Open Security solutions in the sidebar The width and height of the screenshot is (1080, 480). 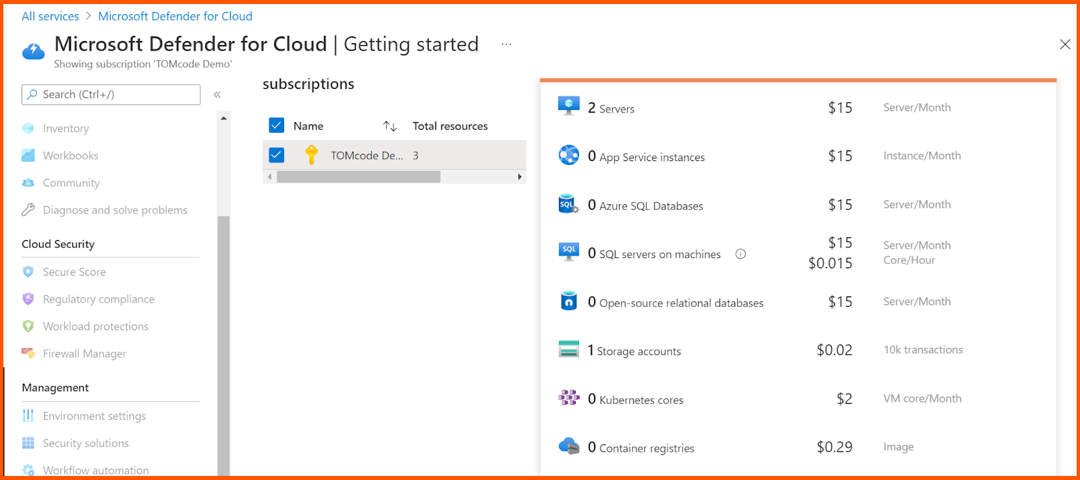(86, 443)
